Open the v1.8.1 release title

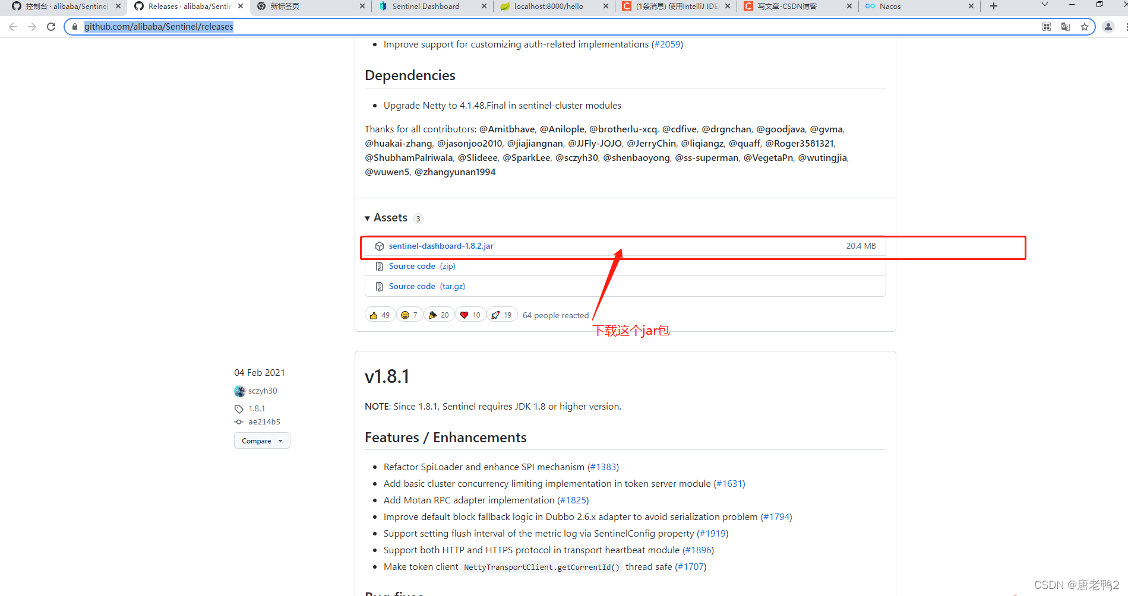(387, 376)
